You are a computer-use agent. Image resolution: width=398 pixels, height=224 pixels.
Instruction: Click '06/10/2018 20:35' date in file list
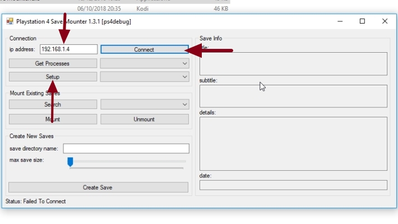99,8
